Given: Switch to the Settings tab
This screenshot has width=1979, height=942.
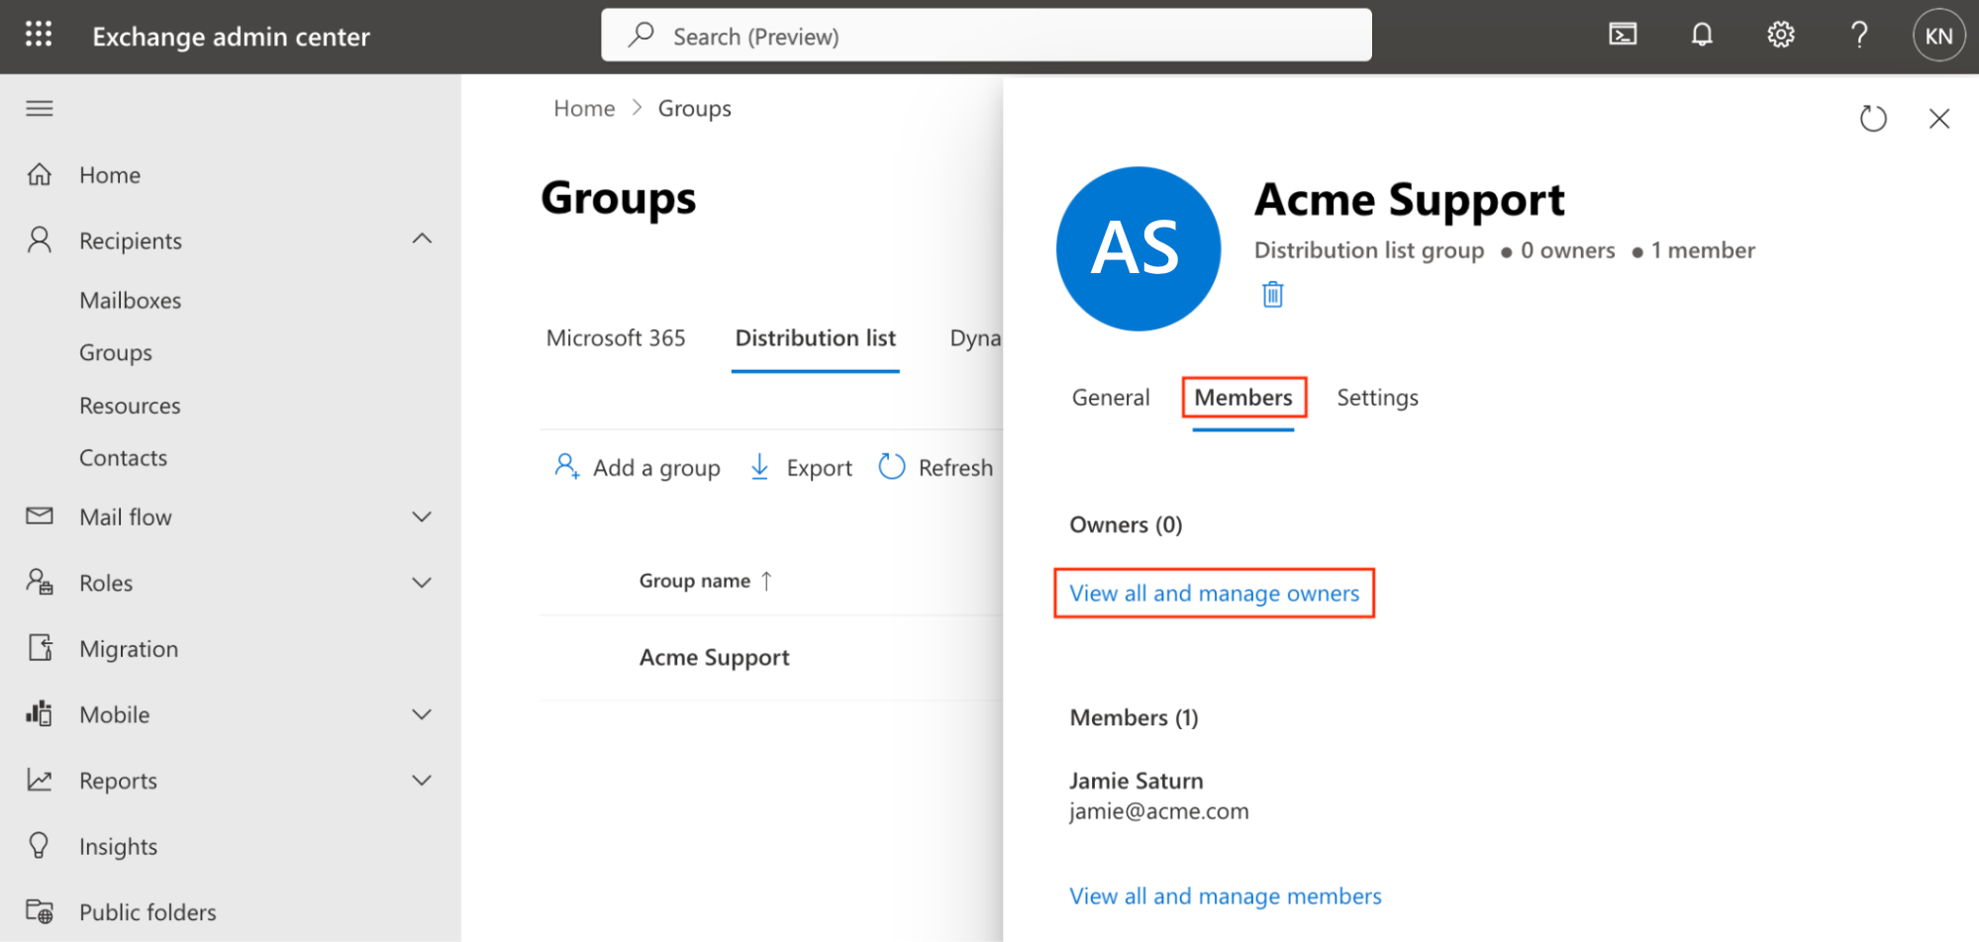Looking at the screenshot, I should (1377, 397).
